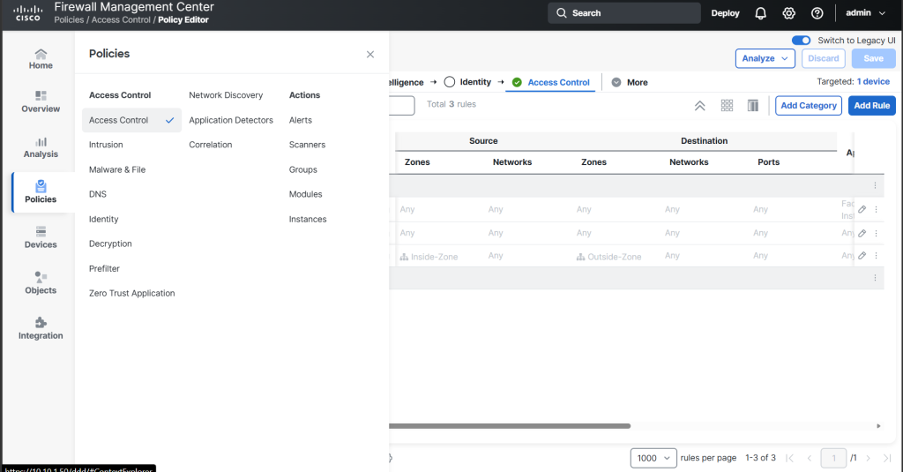
Task: Select Access Control in Policies menu
Action: pyautogui.click(x=131, y=120)
